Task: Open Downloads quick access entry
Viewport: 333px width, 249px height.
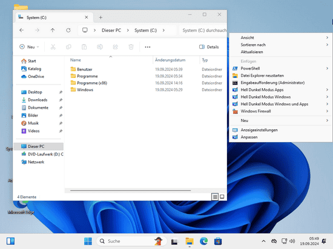Action: coord(38,100)
